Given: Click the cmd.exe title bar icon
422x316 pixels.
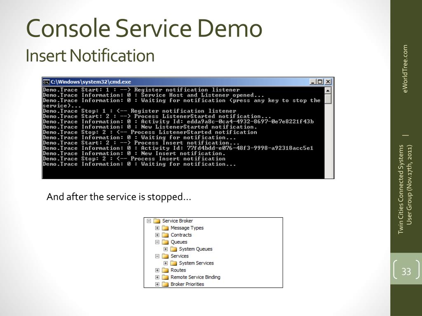Looking at the screenshot, I should [46, 82].
